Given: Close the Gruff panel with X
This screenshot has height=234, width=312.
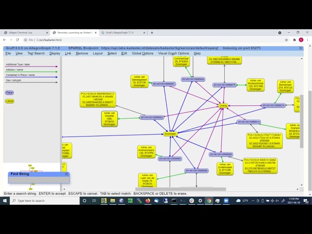Looking at the screenshot, I should (x=301, y=48).
